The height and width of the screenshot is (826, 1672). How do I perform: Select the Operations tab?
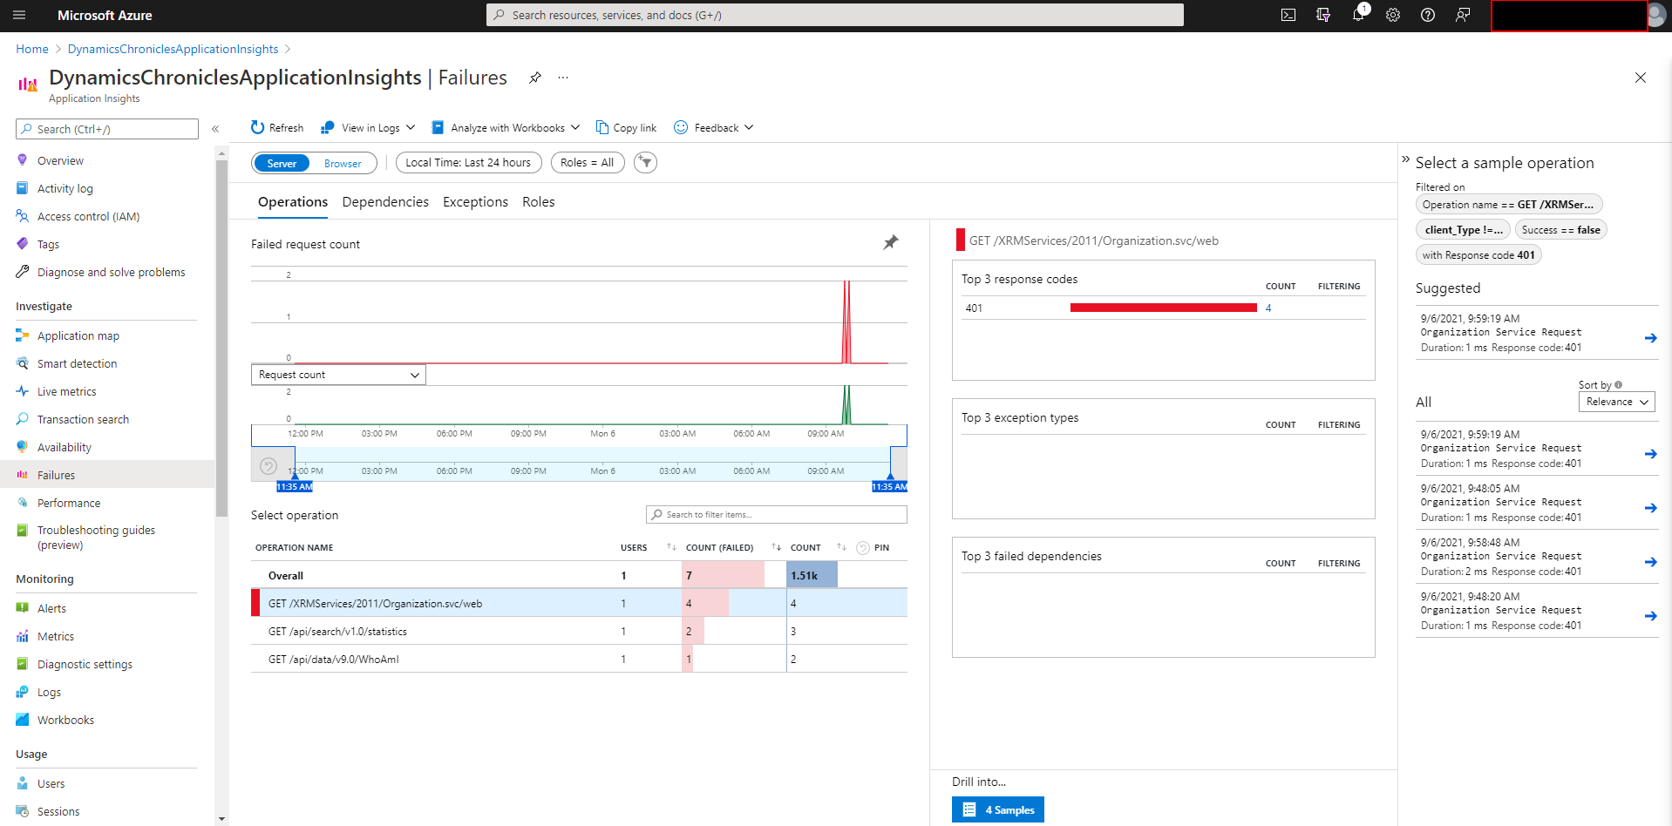(x=293, y=202)
